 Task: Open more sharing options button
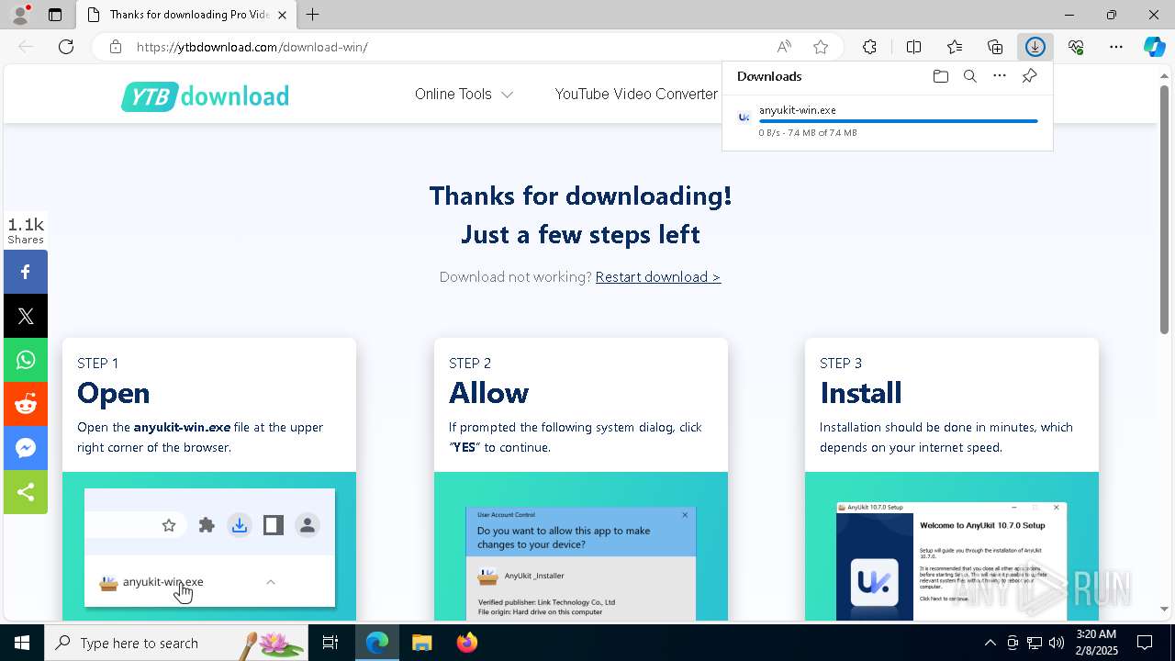tap(26, 492)
